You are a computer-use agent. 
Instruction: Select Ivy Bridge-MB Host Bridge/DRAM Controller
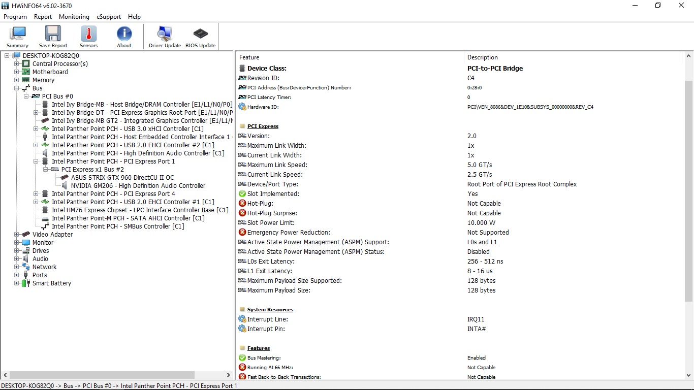142,105
